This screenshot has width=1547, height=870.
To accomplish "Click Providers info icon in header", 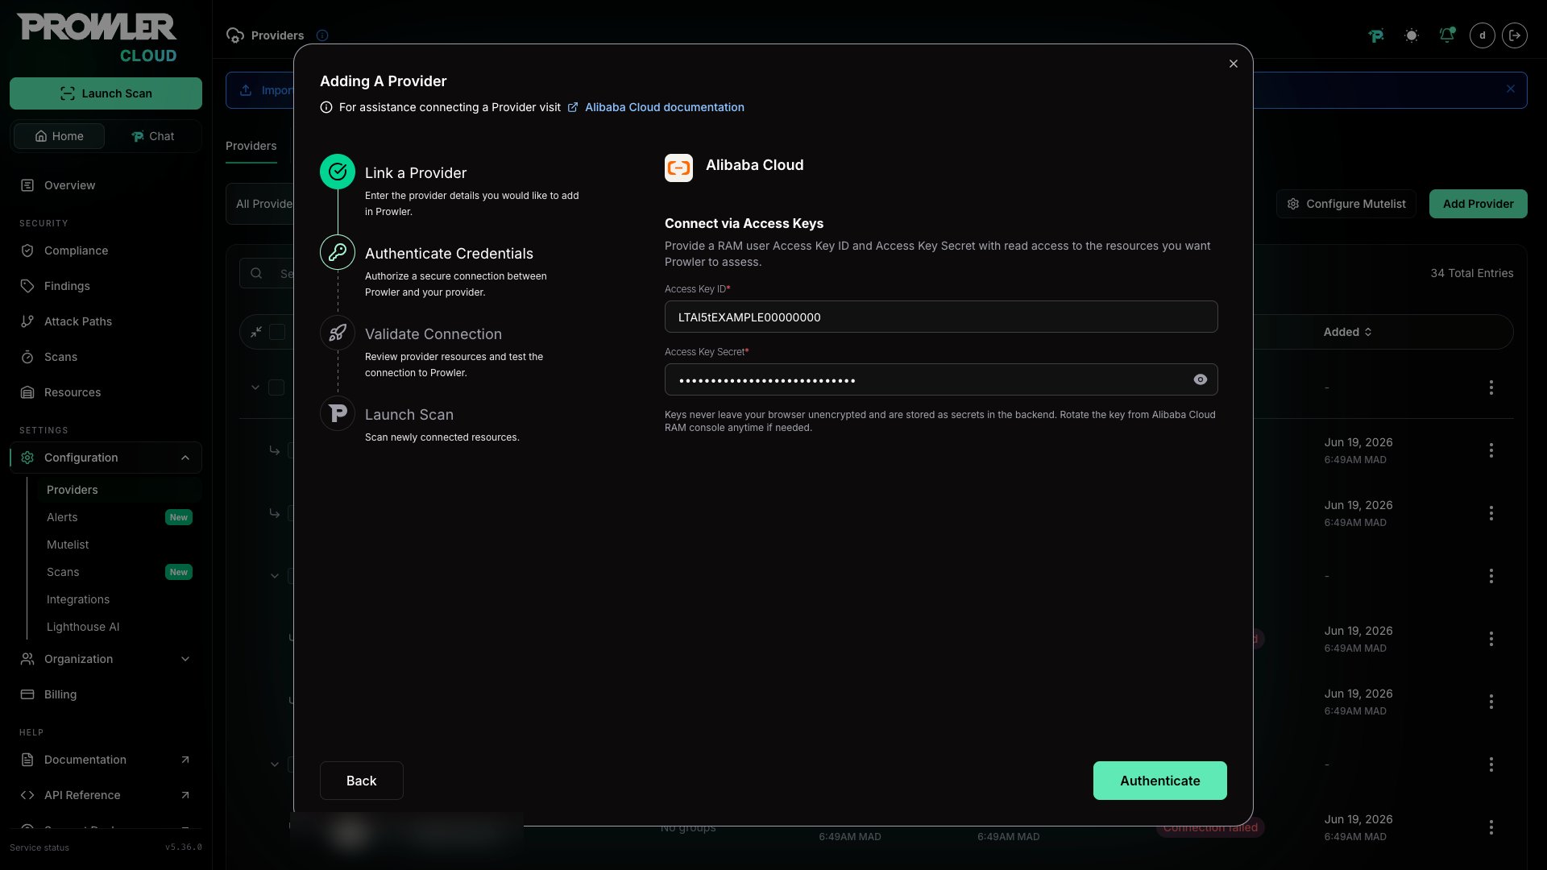I will pyautogui.click(x=322, y=35).
